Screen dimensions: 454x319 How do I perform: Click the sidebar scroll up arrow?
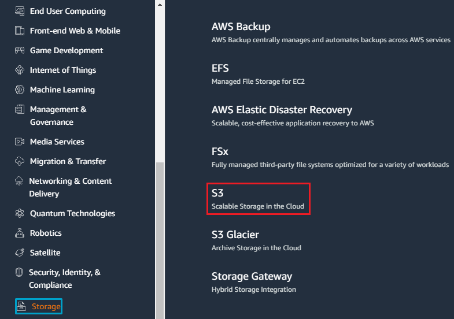click(160, 5)
